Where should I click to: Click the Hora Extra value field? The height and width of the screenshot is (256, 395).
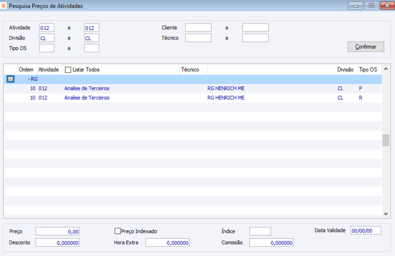coord(167,242)
